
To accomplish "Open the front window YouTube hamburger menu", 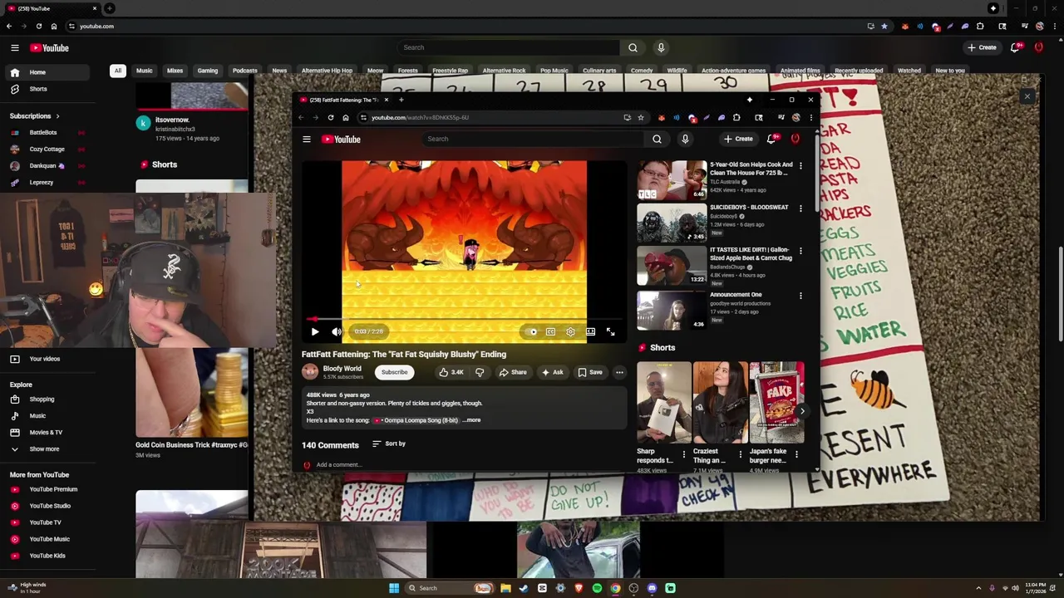I will coord(307,140).
